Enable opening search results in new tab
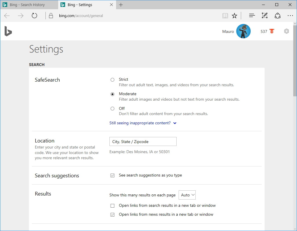 [x=112, y=205]
